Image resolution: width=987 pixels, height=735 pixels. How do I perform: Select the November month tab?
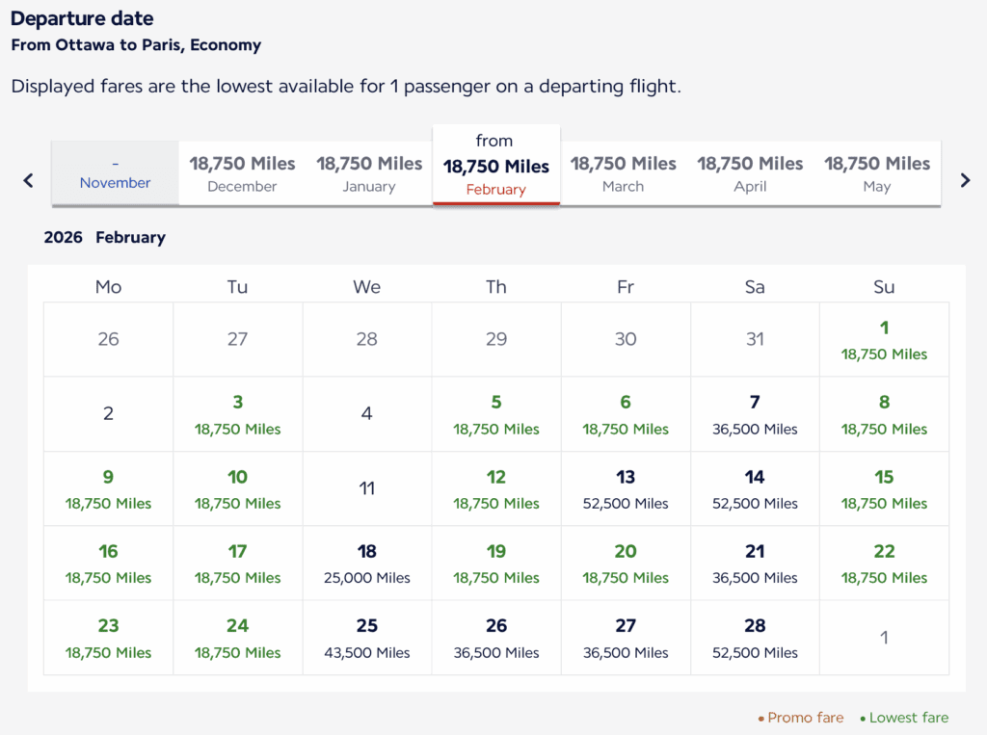pyautogui.click(x=115, y=173)
